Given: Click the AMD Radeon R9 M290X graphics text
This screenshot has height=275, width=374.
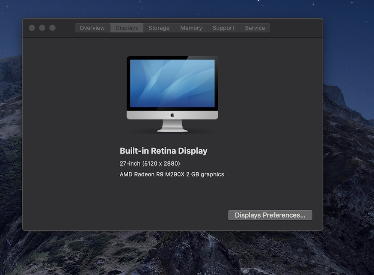Looking at the screenshot, I should pyautogui.click(x=172, y=174).
